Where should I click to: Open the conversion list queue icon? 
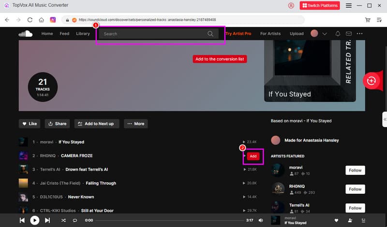[x=379, y=20]
